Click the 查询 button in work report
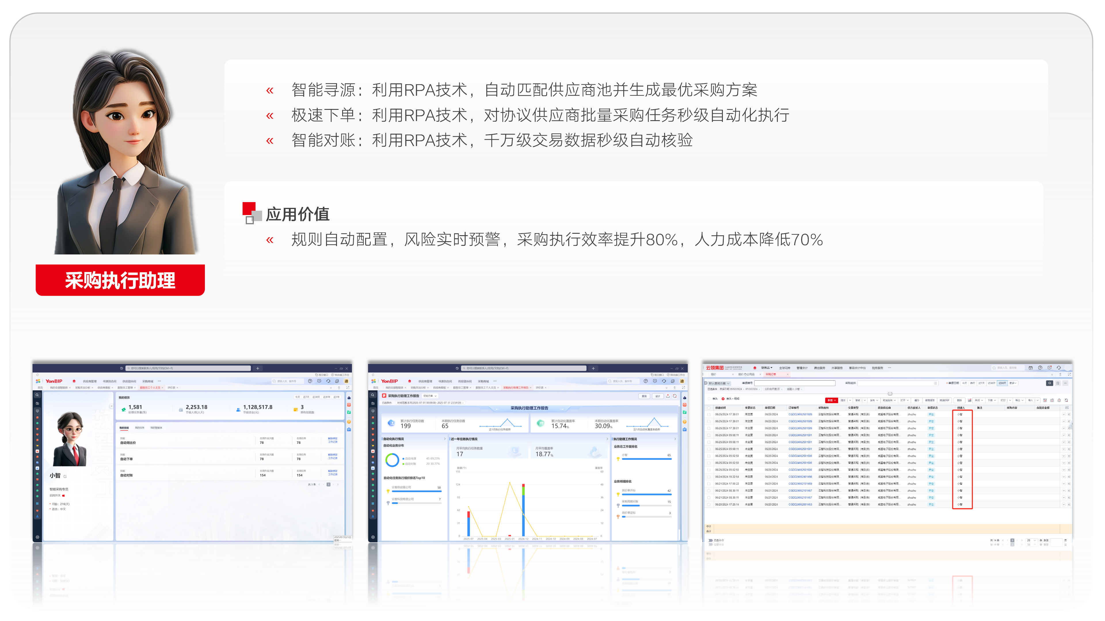Viewport: 1105px width, 621px height. click(644, 396)
